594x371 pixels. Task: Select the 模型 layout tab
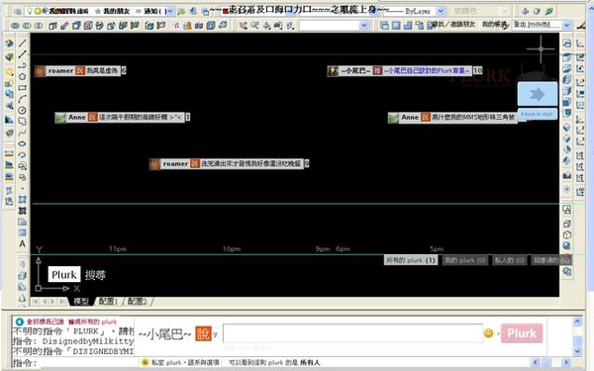(x=81, y=302)
